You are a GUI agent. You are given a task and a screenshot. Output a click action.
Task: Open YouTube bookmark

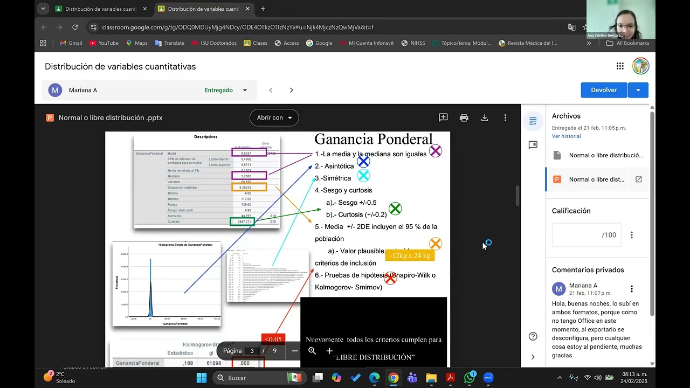pyautogui.click(x=103, y=43)
